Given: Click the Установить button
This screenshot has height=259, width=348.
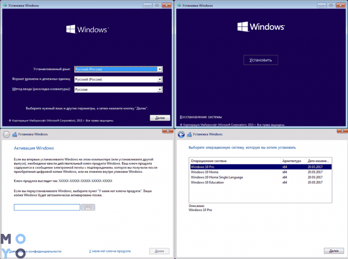Looking at the screenshot, I should tap(261, 60).
